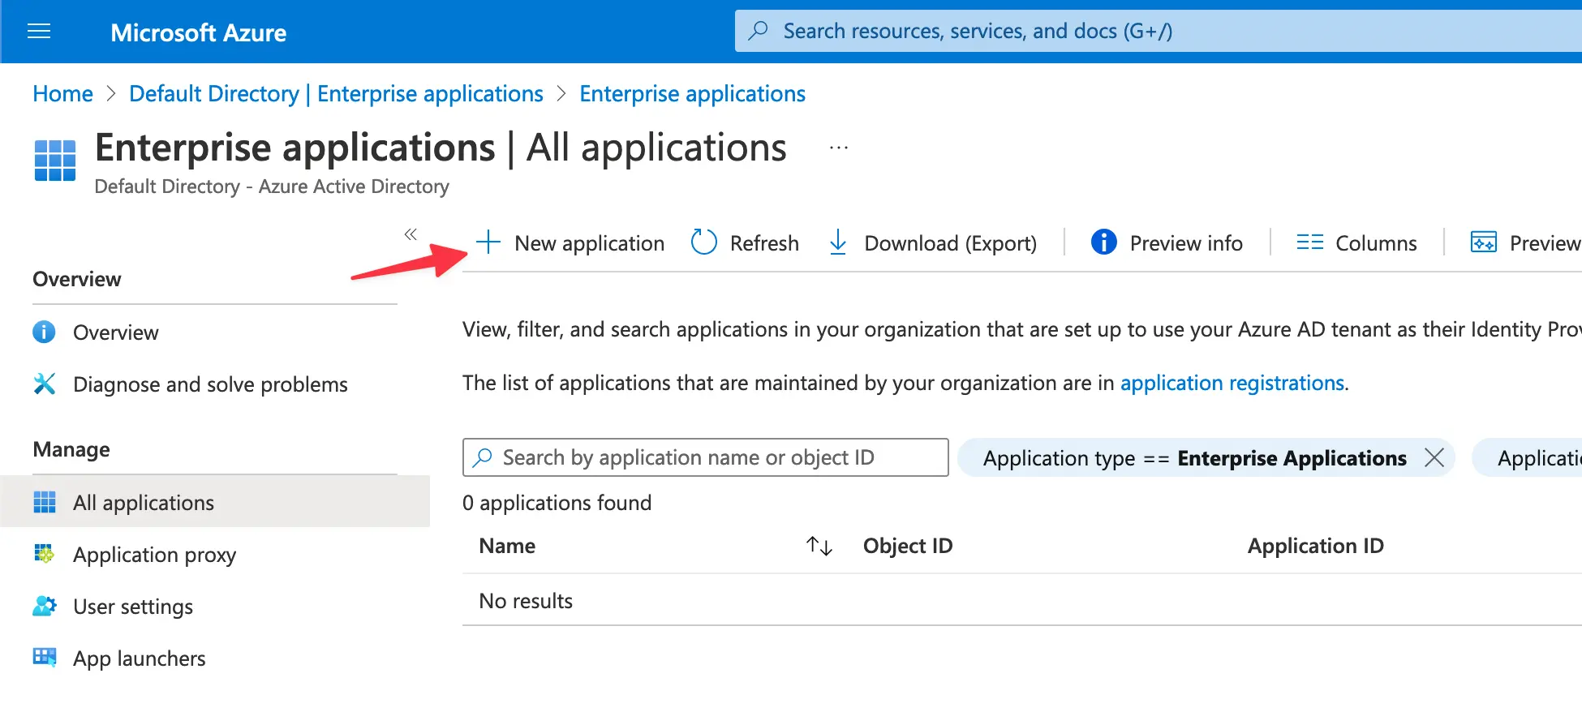Sort the list by Name column arrows

(819, 546)
